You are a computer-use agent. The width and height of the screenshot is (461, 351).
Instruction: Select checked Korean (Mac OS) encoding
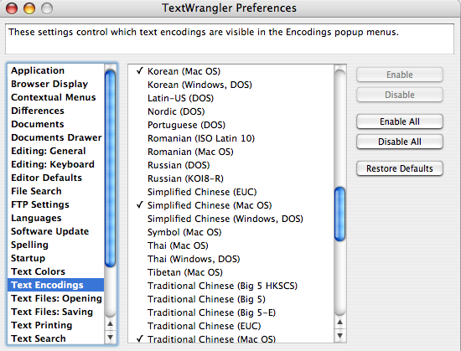(x=231, y=71)
